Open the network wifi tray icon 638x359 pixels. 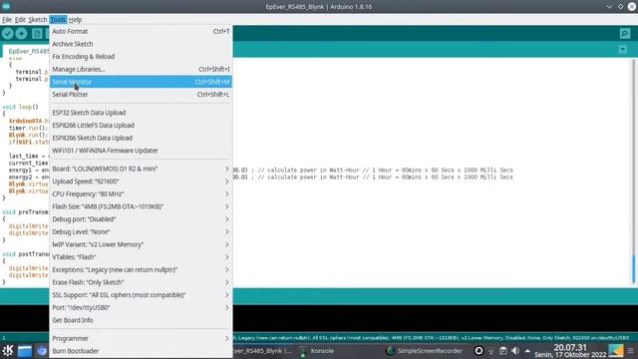[491, 351]
